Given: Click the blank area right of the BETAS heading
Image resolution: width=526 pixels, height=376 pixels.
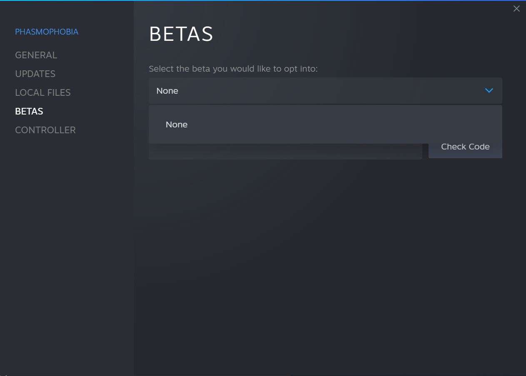Looking at the screenshot, I should pyautogui.click(x=354, y=34).
